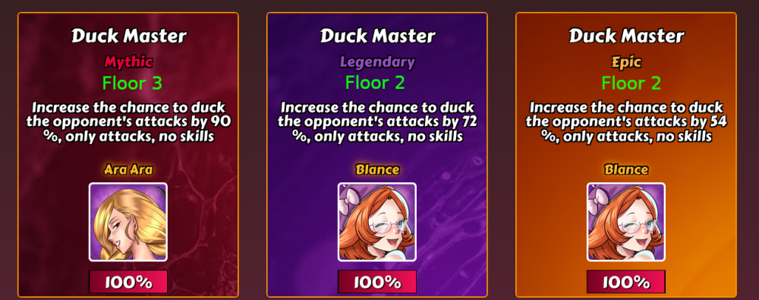Click the 100% bar on Mythic card
This screenshot has width=759, height=300.
pyautogui.click(x=128, y=282)
